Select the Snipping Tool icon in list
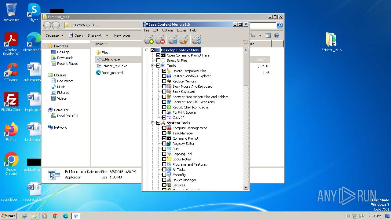 tap(169, 154)
